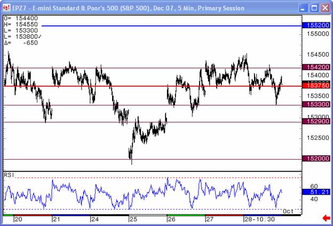Close the EPZ7 chart window

324,8
